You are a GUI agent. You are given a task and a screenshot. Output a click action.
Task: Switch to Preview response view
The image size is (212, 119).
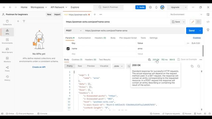tap(91, 66)
